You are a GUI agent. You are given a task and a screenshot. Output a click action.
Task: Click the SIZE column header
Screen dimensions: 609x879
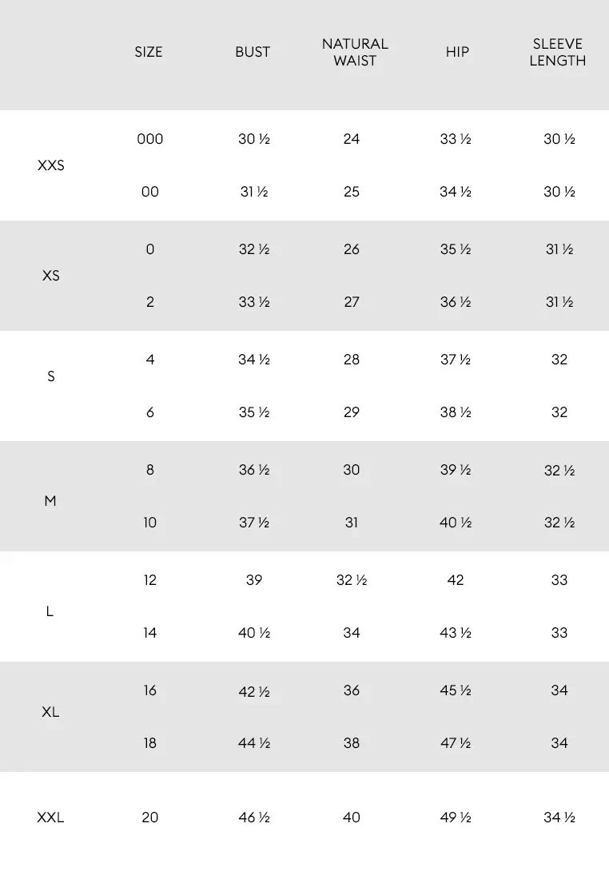pos(149,52)
